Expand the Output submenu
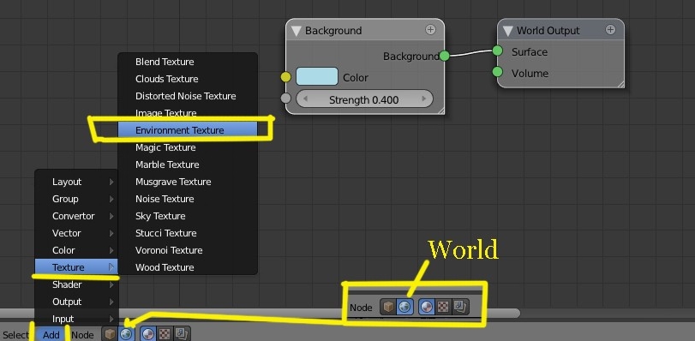Viewport: 695px width, 341px height. [76, 302]
